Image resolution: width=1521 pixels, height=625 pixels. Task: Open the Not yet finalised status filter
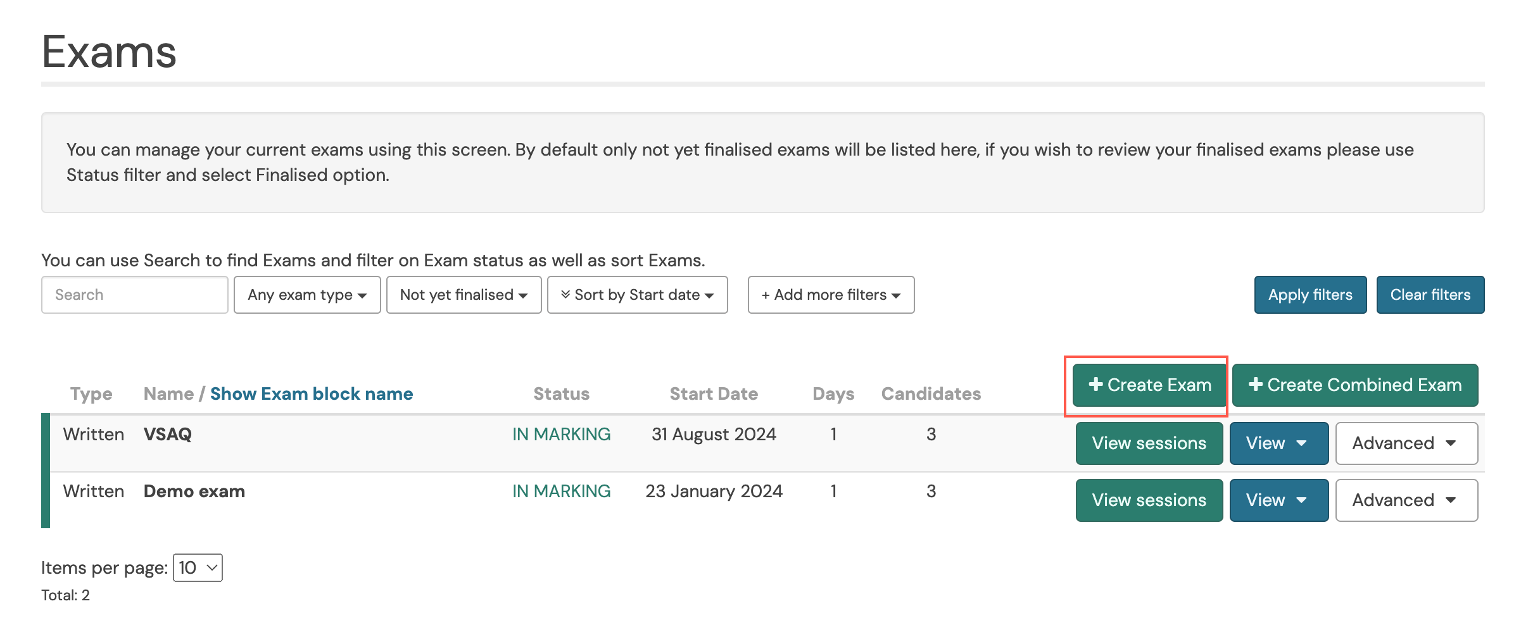point(463,294)
